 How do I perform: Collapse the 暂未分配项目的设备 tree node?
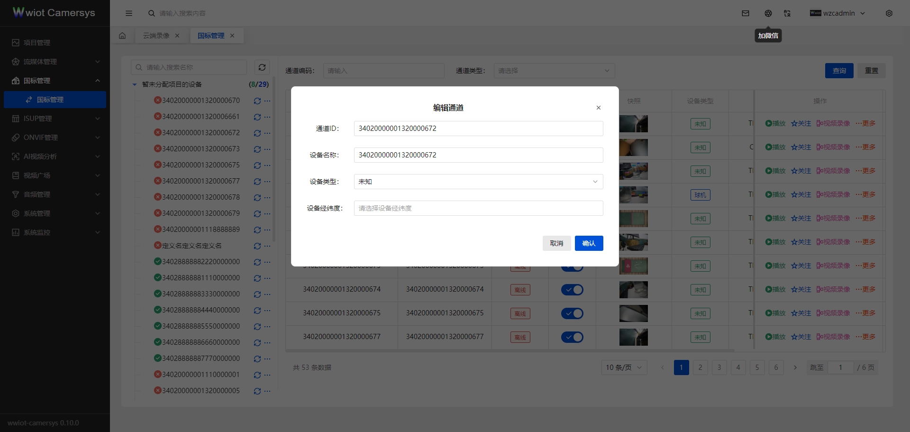(x=134, y=84)
